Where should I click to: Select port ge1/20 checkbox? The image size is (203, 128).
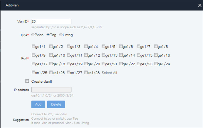(x=86, y=64)
